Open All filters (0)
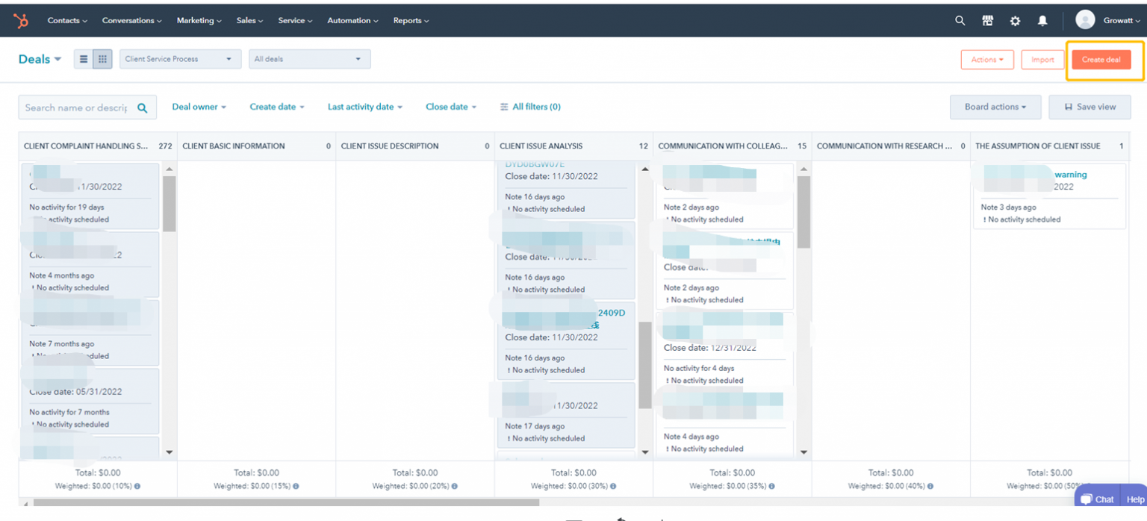This screenshot has height=521, width=1147. [530, 107]
